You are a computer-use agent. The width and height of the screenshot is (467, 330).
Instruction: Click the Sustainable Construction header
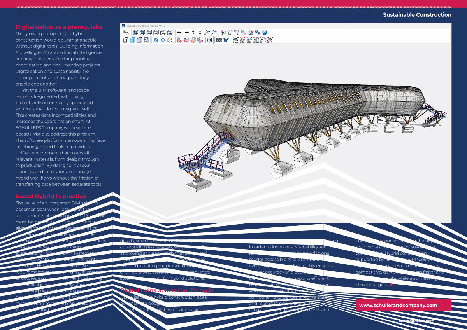pyautogui.click(x=417, y=15)
